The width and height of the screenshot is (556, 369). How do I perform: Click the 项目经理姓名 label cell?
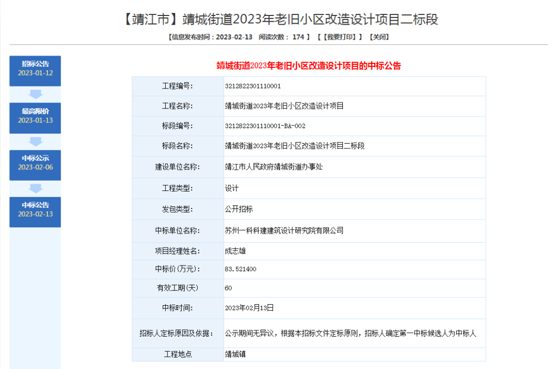point(178,251)
